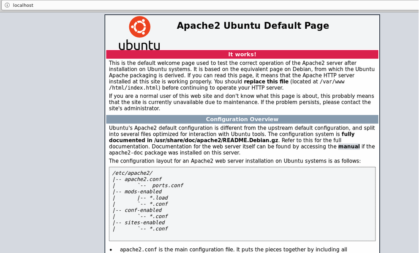Image resolution: width=419 pixels, height=253 pixels.
Task: Click 'mods-enabled' in the config tree
Action: tap(143, 192)
